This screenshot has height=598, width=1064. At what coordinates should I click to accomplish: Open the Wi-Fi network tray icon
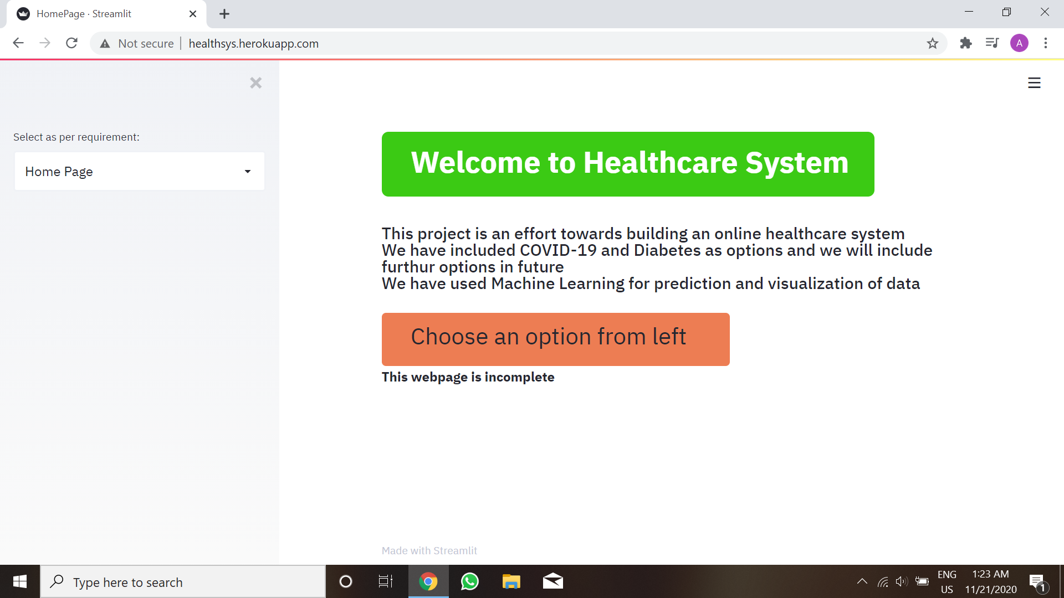pos(883,581)
